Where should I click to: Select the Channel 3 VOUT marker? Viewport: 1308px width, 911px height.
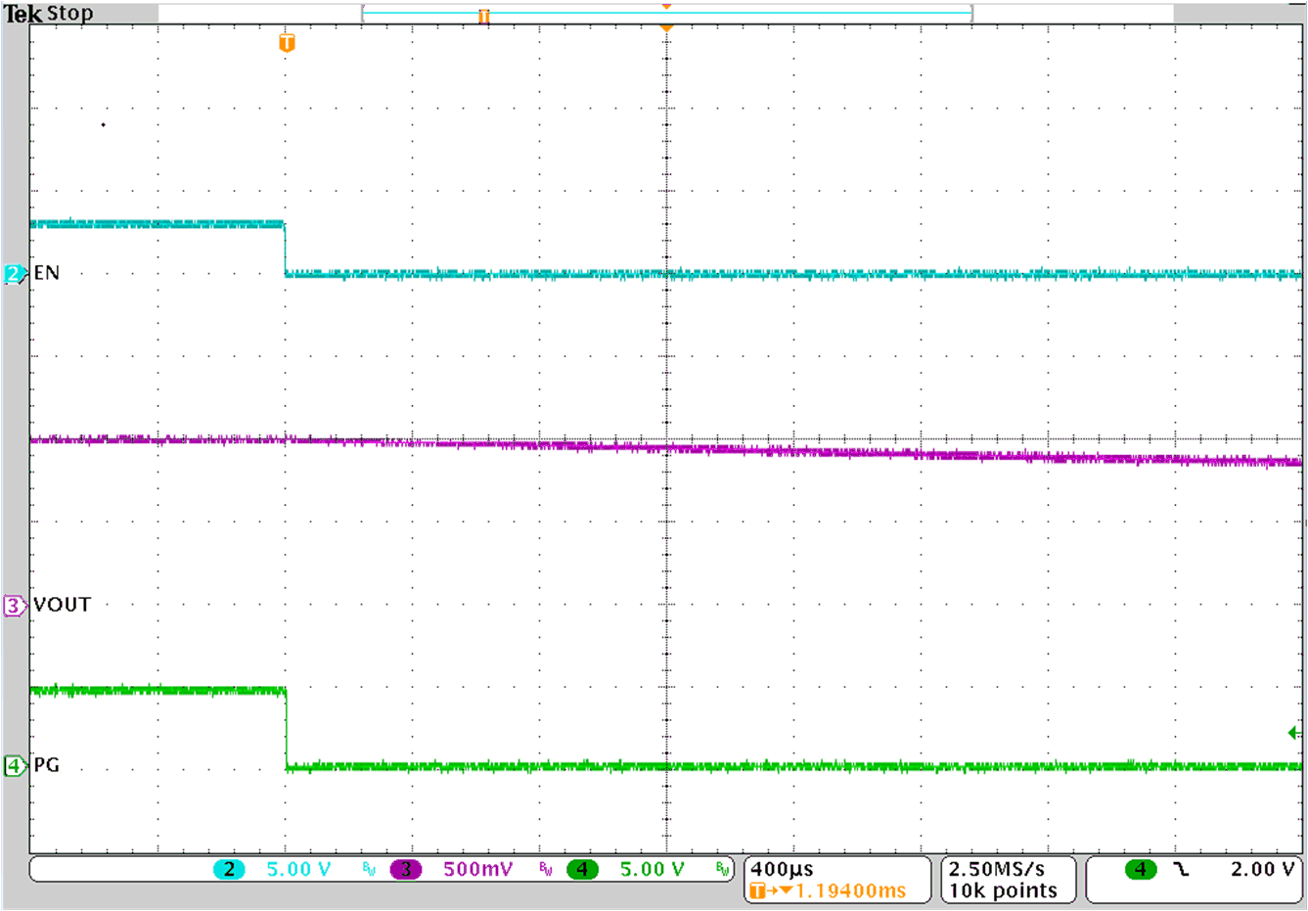(x=14, y=604)
